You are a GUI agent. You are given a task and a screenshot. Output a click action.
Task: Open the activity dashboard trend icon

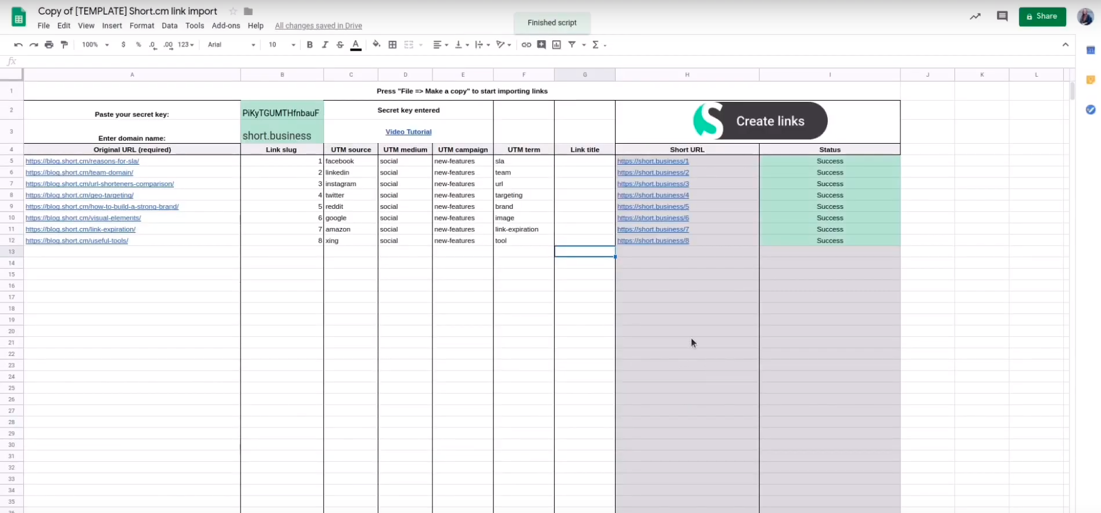pos(975,16)
